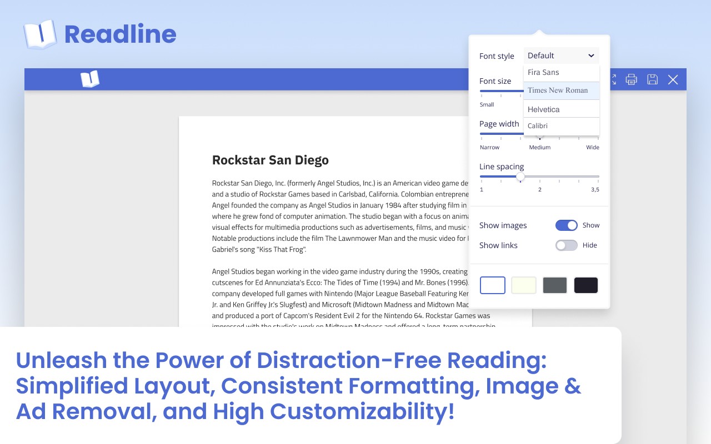Choose Fira Sans from the font list

[x=562, y=73]
